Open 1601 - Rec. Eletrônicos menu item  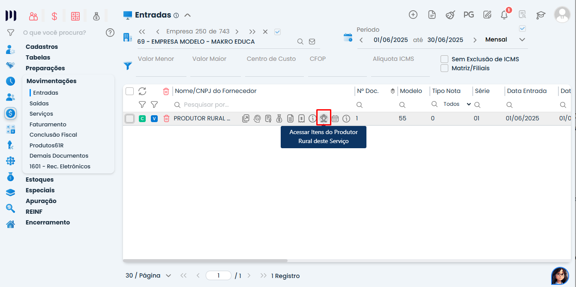tap(60, 167)
